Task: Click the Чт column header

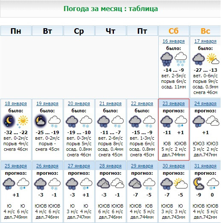Action: (110, 31)
